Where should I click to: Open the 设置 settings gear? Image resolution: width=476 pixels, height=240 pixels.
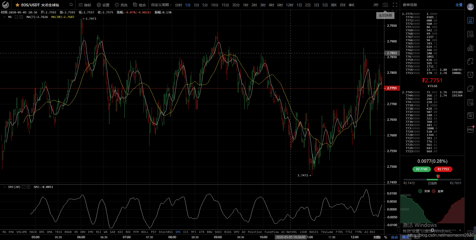pos(103,5)
